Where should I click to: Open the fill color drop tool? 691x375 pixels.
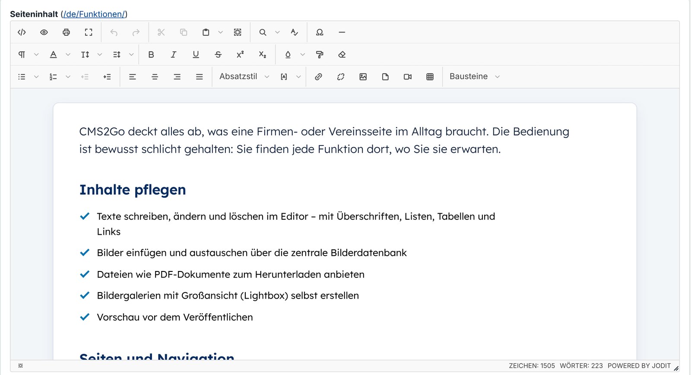288,54
